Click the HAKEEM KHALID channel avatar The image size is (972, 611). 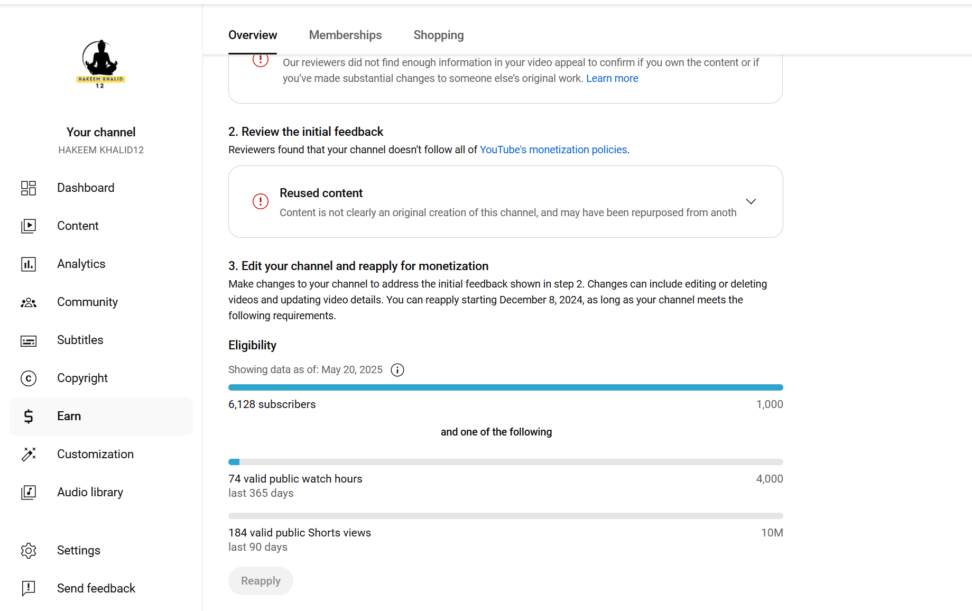click(100, 63)
